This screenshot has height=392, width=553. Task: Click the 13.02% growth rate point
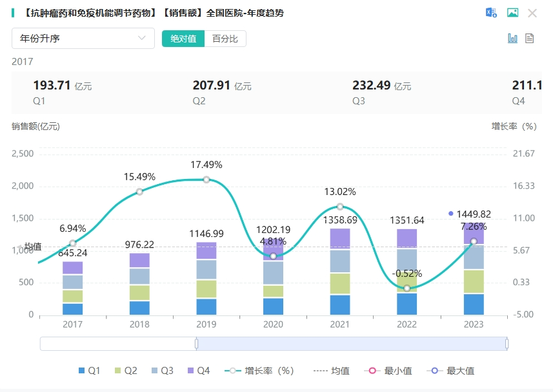(340, 207)
